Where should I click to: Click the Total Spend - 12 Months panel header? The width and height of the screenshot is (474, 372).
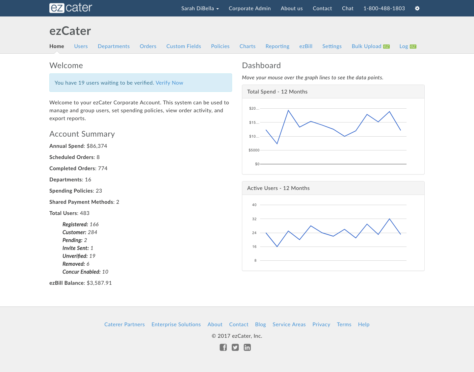(x=333, y=92)
